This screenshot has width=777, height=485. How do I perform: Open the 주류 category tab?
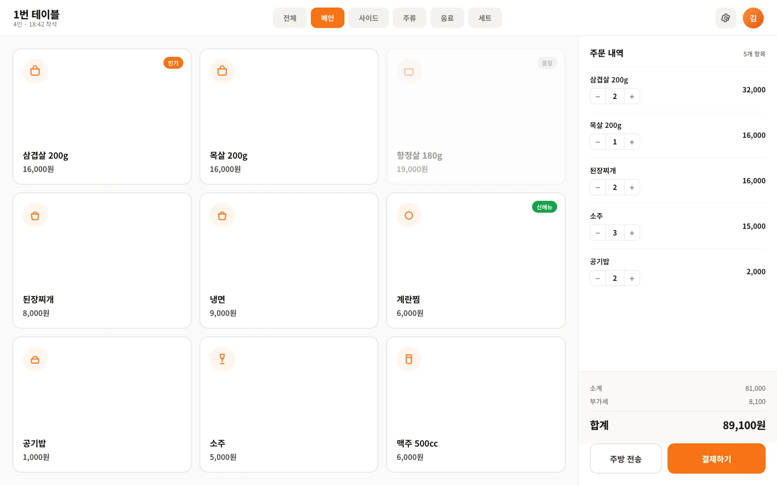tap(409, 18)
